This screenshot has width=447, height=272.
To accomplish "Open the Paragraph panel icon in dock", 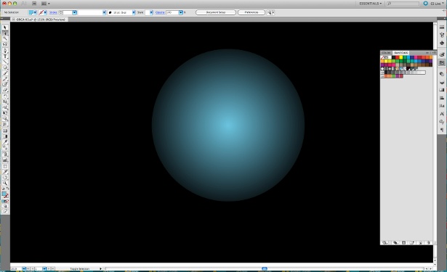I will [442, 130].
